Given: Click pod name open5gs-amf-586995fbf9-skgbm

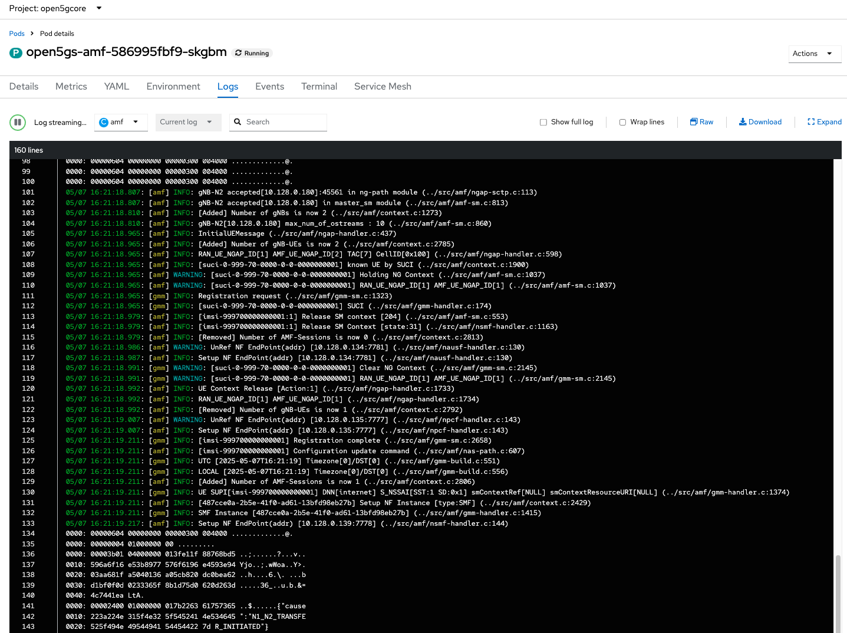Looking at the screenshot, I should (126, 52).
